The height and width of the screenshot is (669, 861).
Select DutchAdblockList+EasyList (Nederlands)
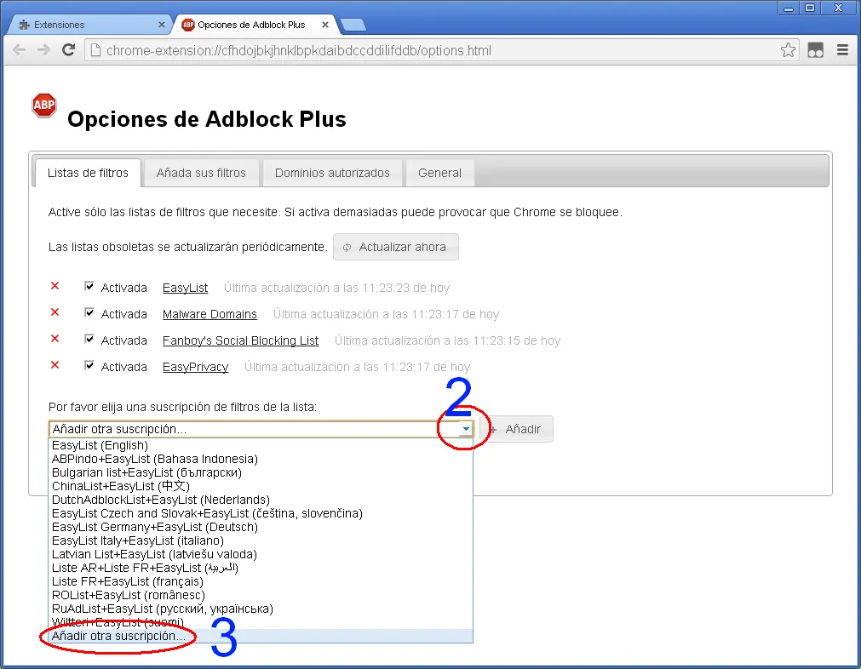261,500
